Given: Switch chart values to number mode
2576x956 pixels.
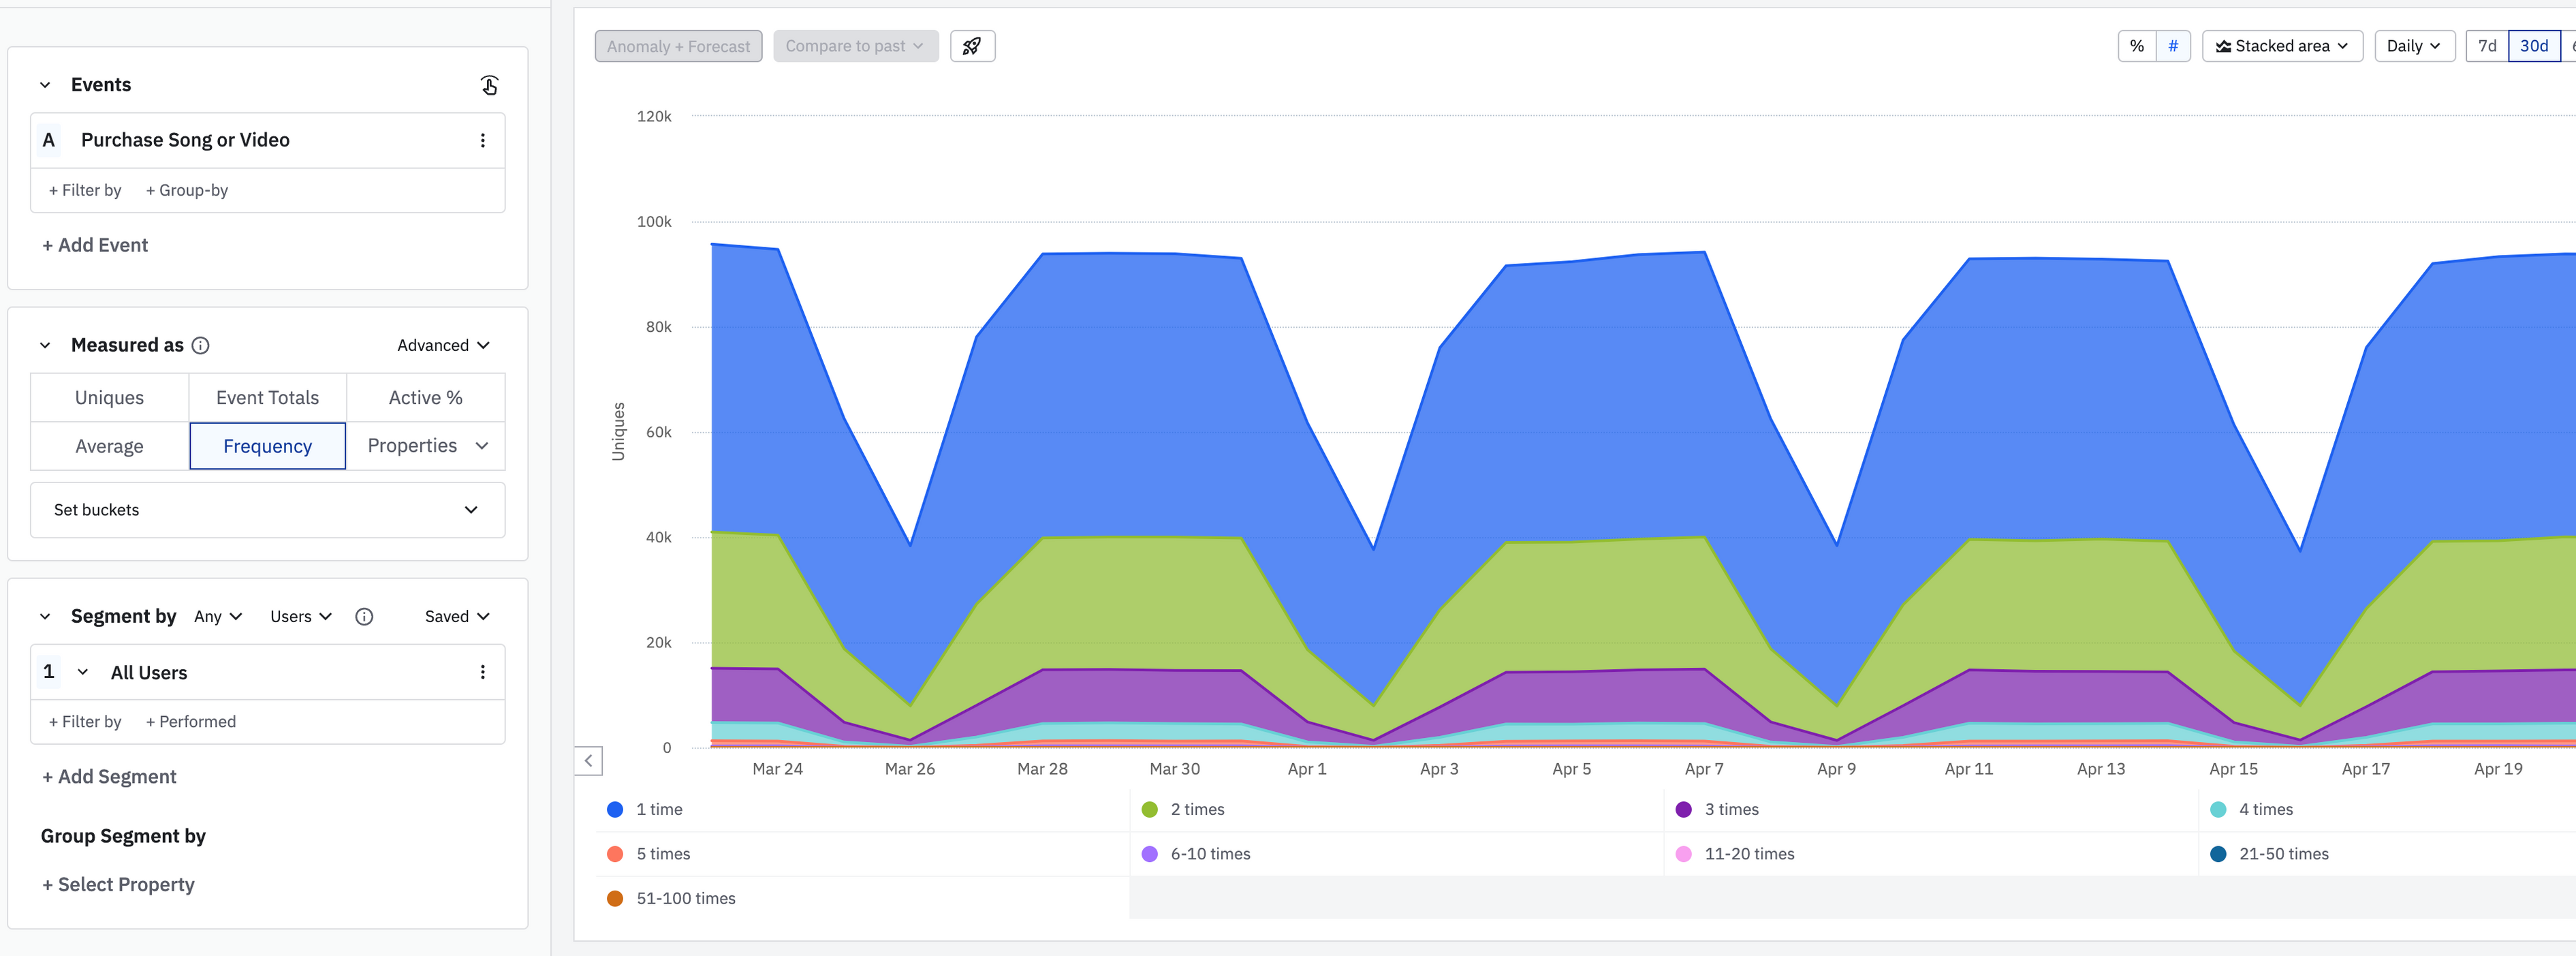Looking at the screenshot, I should click(2172, 46).
